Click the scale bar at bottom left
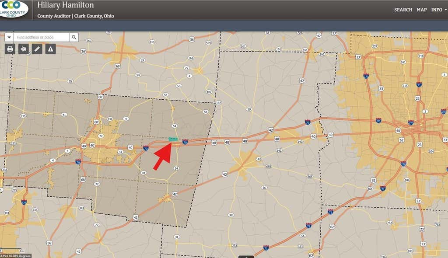 (11, 251)
